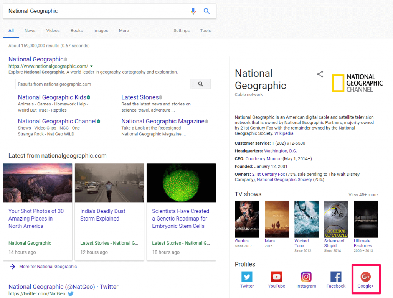This screenshot has height=298, width=393.
Task: Open the National Geographic main result link
Action: [36, 59]
